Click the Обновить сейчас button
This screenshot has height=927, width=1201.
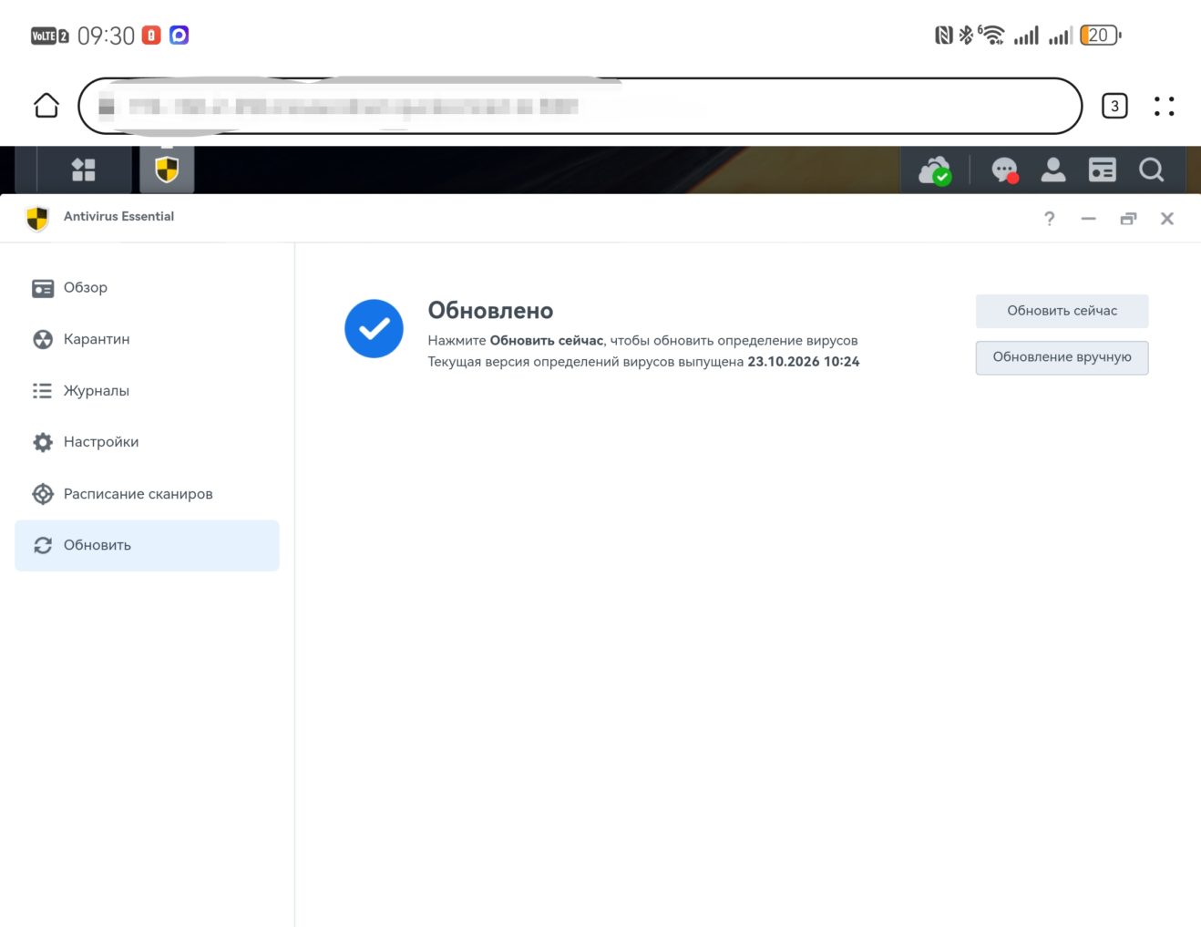tap(1062, 311)
